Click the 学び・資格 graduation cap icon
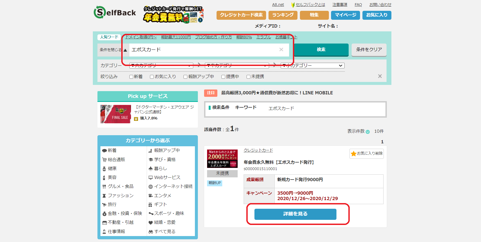The width and height of the screenshot is (481, 242). point(151,160)
